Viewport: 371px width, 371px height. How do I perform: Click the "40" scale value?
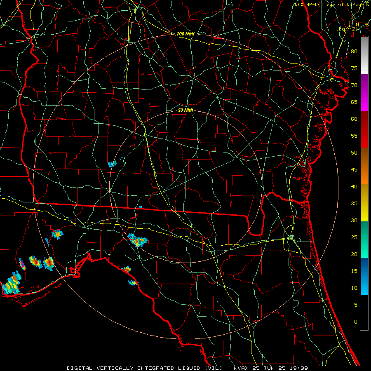[x=354, y=187]
